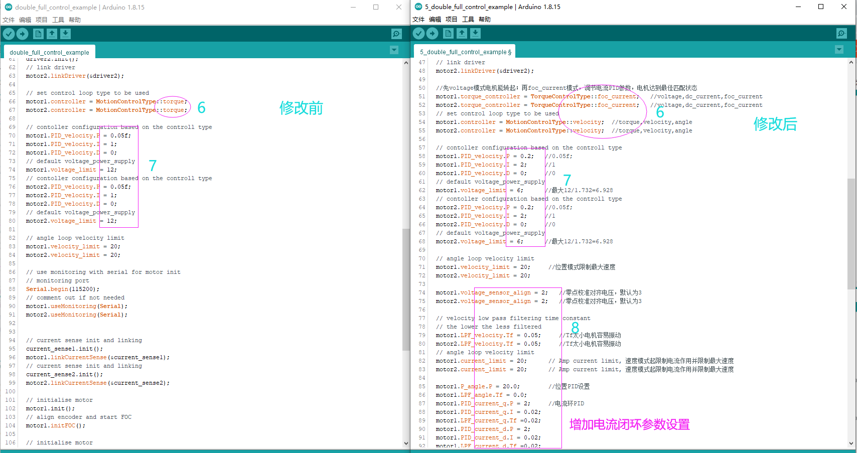The height and width of the screenshot is (453, 857).
Task: Open the 工具 menu in the left window
Action: 59,20
